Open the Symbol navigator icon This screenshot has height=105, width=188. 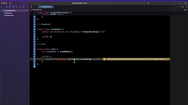[x=13, y=7]
